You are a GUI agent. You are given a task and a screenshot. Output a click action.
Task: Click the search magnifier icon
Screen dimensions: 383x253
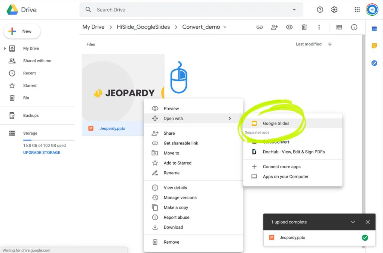[88, 10]
